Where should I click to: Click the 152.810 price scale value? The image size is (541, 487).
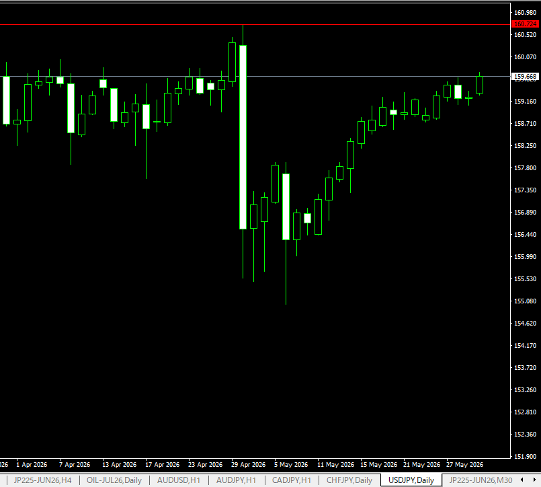(525, 412)
